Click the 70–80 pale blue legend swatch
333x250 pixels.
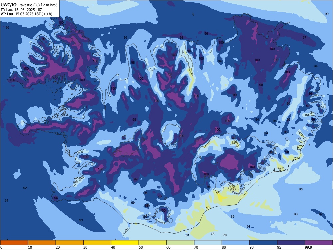[208, 243]
